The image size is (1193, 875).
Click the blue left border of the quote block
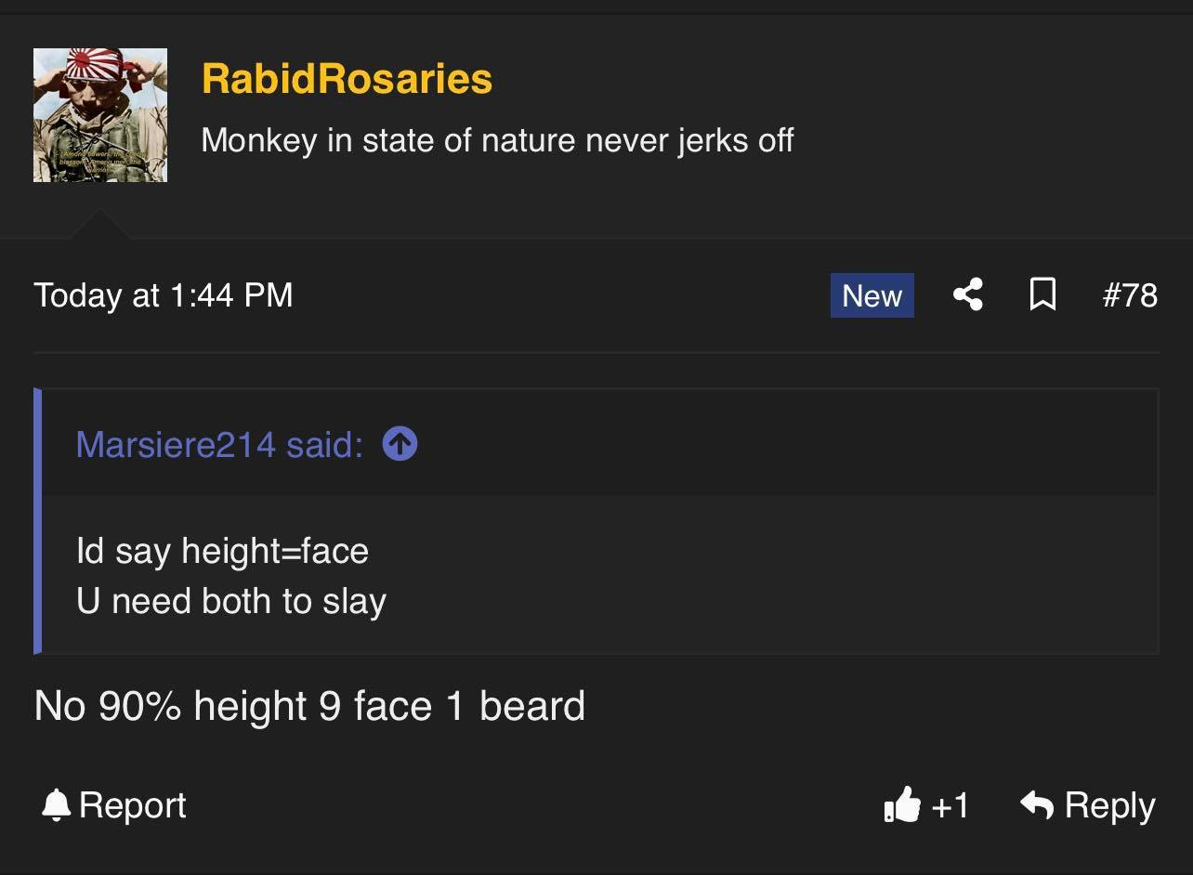(x=37, y=521)
